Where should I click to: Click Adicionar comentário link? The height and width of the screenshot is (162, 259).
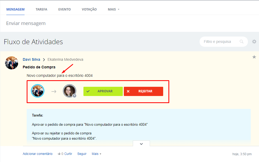click(37, 154)
